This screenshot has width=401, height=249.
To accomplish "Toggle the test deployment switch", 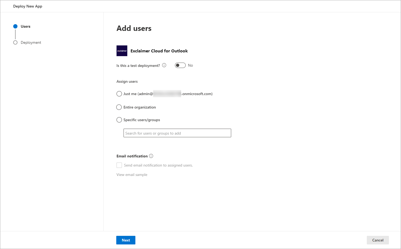I will tap(180, 65).
